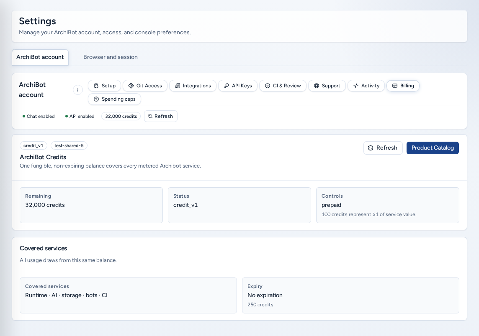Switch to Browser and session tab
479x336 pixels.
(110, 57)
